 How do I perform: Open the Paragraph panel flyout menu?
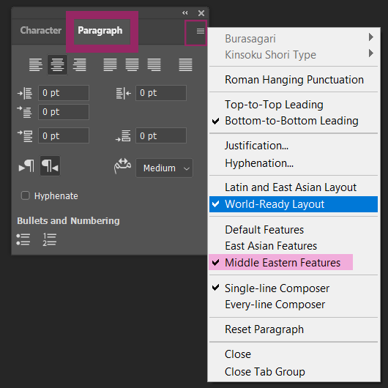[x=200, y=31]
